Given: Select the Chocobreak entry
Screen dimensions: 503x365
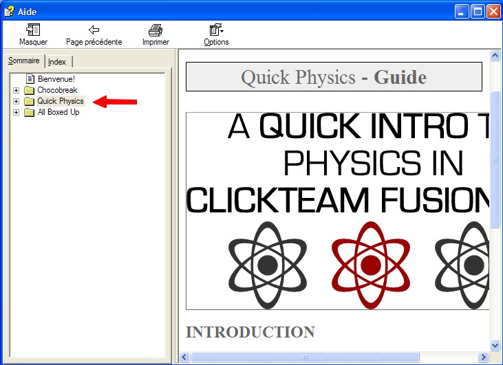Looking at the screenshot, I should coord(57,90).
